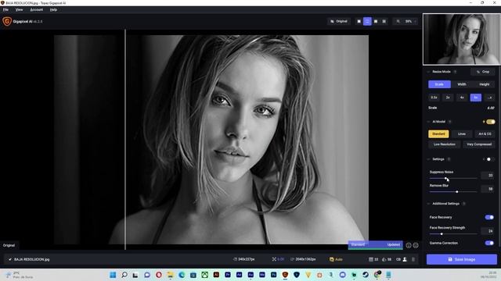Click the navigator preview thumbnail

pyautogui.click(x=461, y=39)
